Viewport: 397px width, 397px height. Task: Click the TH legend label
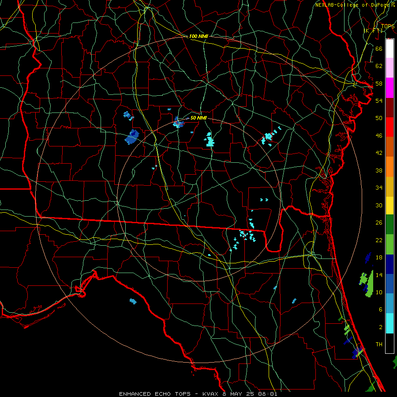click(x=379, y=345)
